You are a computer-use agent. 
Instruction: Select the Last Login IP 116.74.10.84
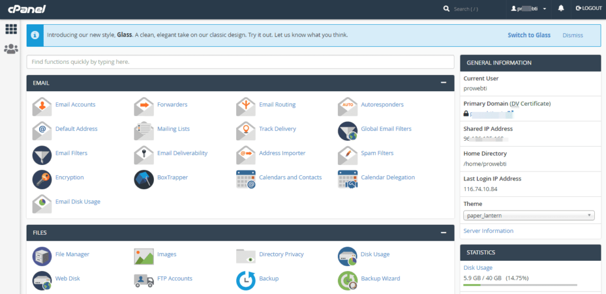[x=479, y=189]
